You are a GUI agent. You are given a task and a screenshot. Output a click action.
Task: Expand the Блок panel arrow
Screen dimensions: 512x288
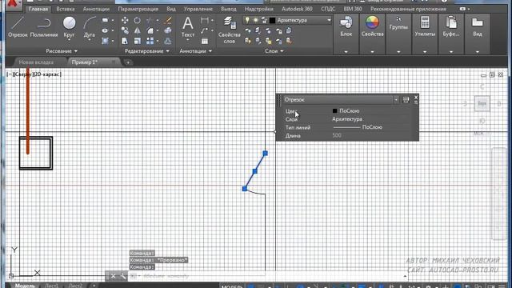(346, 51)
